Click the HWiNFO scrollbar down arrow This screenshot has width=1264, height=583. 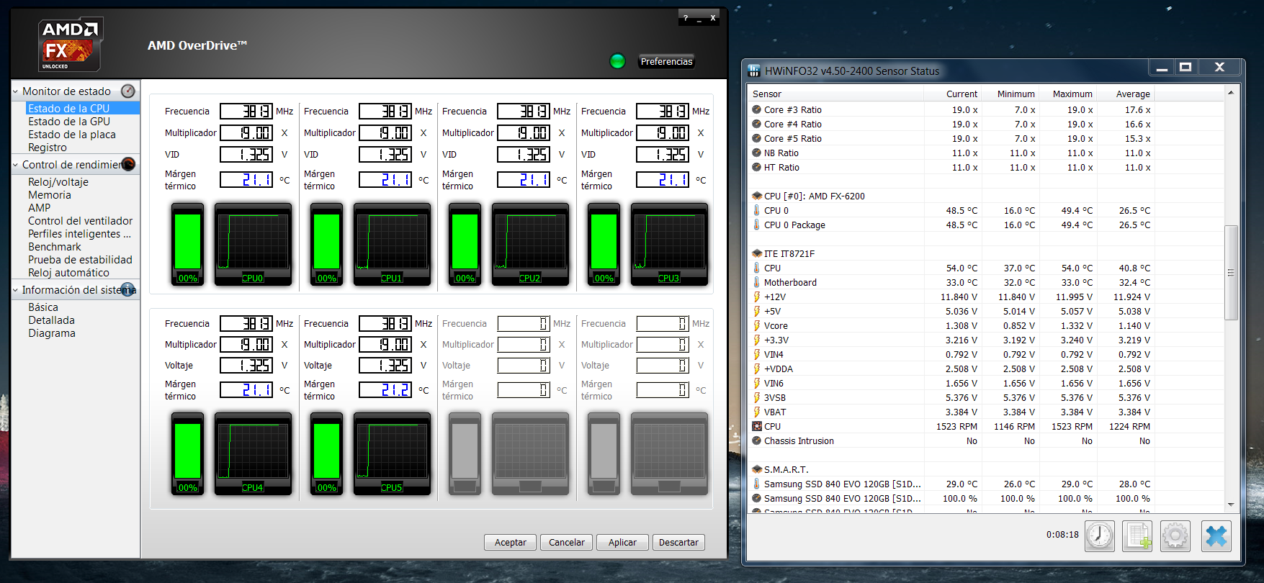pyautogui.click(x=1231, y=505)
